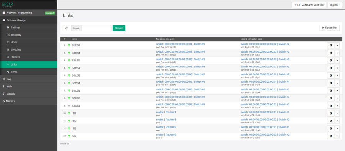This screenshot has height=151, width=345.
Task: Open info icon for r1l1 link
Action: (x=330, y=113)
